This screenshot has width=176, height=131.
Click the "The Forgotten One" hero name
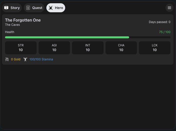[x=23, y=20]
